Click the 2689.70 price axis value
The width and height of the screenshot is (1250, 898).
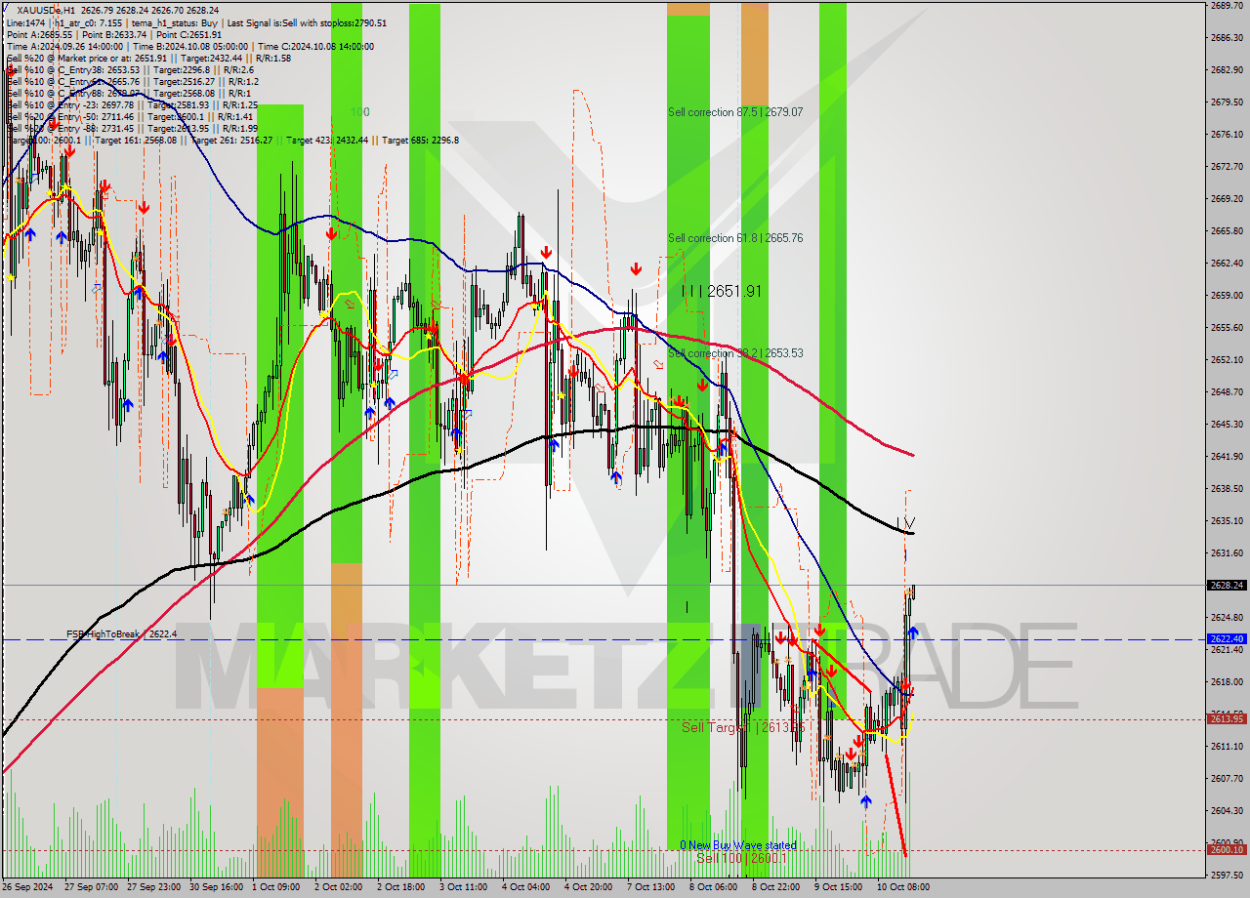[x=1227, y=6]
